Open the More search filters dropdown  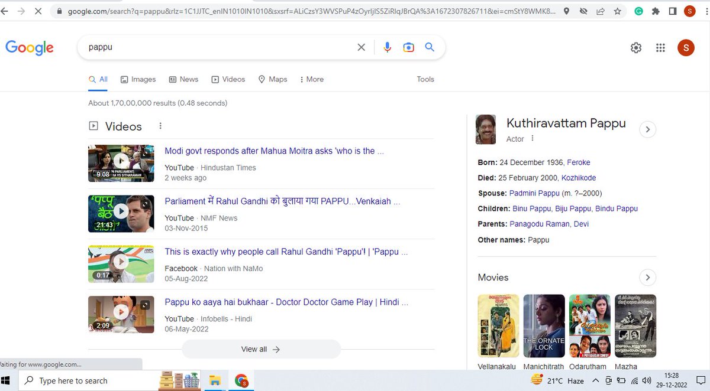click(x=312, y=79)
